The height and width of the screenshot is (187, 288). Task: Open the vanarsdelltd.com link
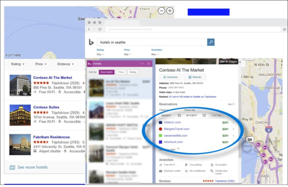point(175,136)
